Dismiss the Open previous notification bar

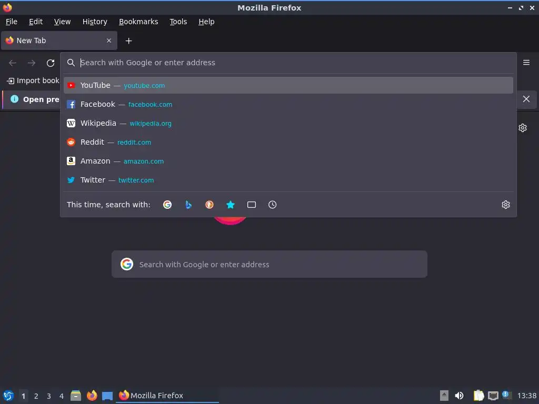tap(526, 99)
